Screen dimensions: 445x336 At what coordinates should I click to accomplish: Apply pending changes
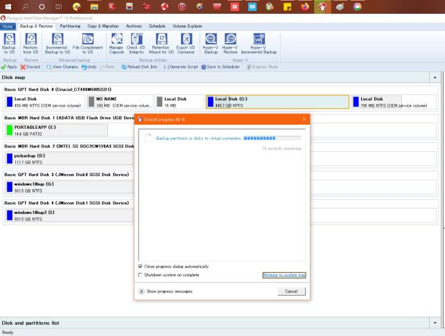pos(9,67)
